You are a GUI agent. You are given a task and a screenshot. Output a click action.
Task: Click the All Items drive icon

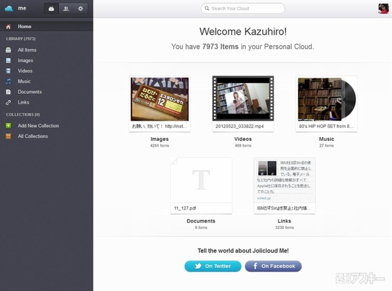point(8,50)
